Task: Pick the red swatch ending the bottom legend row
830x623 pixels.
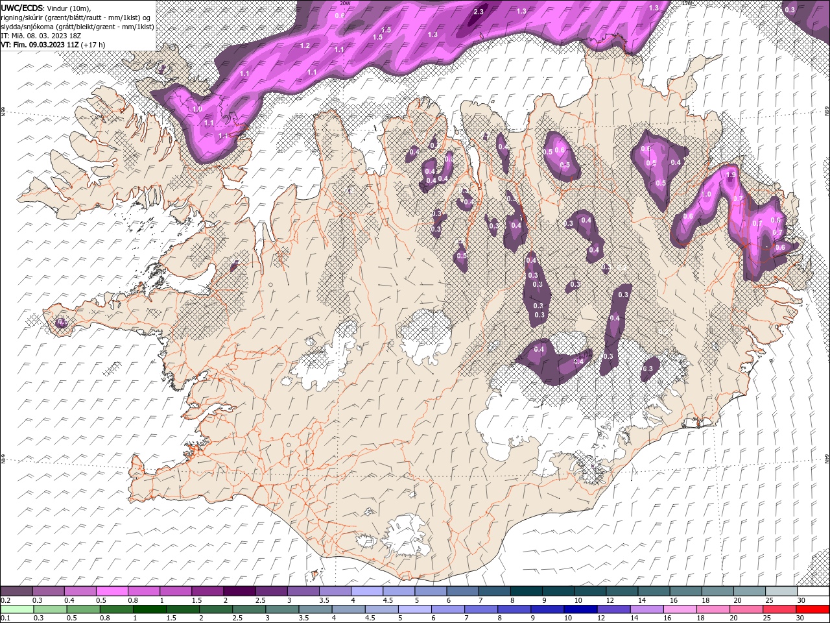Action: (x=813, y=609)
